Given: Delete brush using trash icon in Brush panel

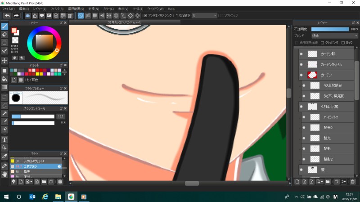Looking at the screenshot, I should tap(60, 182).
